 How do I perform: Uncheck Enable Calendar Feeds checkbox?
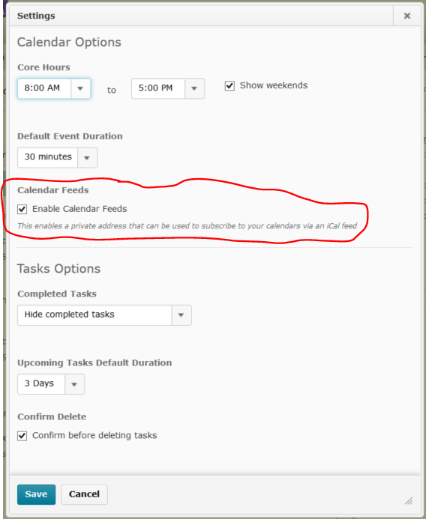(22, 209)
